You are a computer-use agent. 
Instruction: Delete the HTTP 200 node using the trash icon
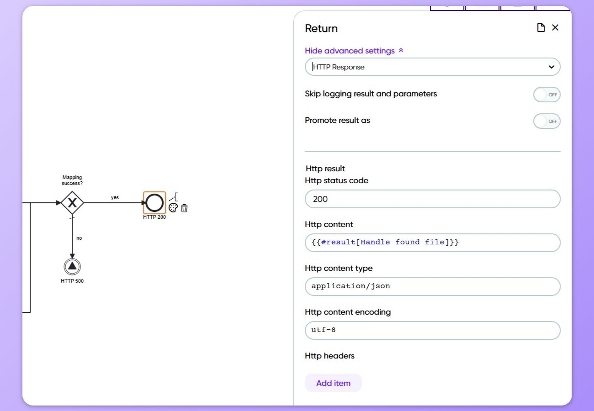184,208
